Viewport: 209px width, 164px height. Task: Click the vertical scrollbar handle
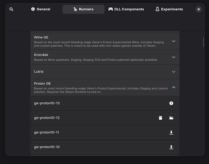coord(203,42)
